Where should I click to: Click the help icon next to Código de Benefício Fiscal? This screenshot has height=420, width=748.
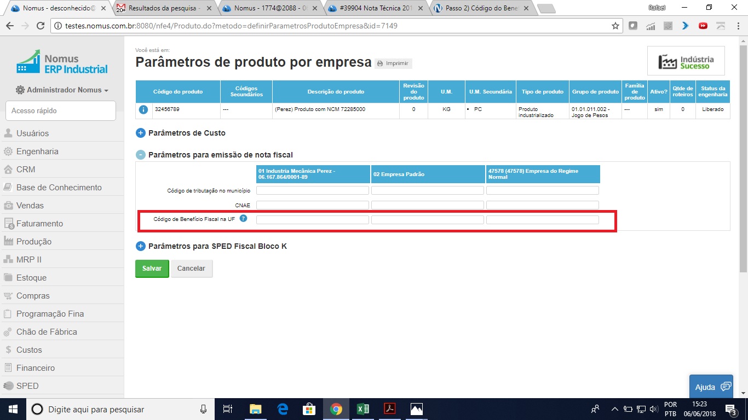[x=244, y=218]
